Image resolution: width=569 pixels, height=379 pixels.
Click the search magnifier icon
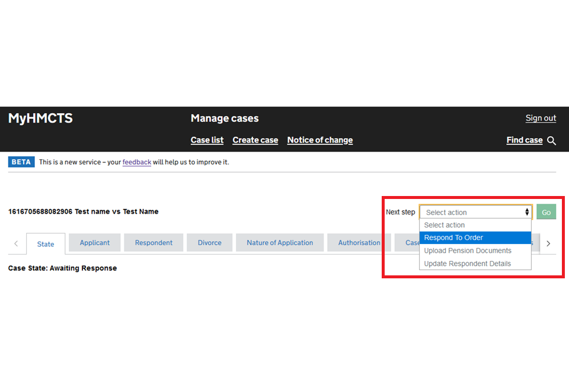point(552,141)
